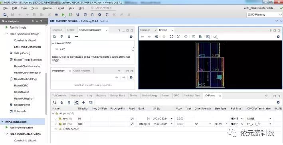Open the Tools menu
Viewport: 283px width, 145px height.
[x=34, y=8]
